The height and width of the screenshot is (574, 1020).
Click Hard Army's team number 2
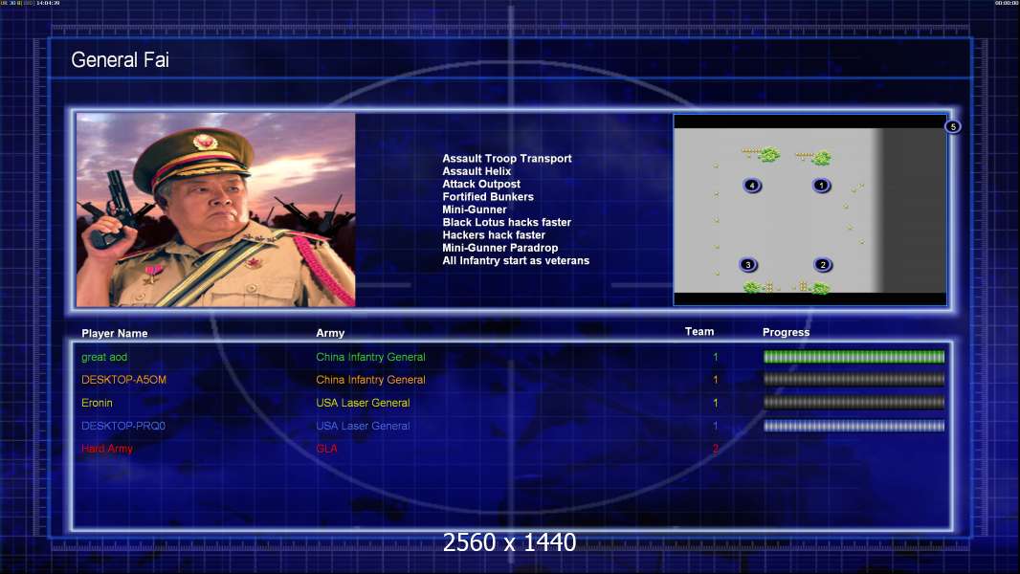point(716,449)
